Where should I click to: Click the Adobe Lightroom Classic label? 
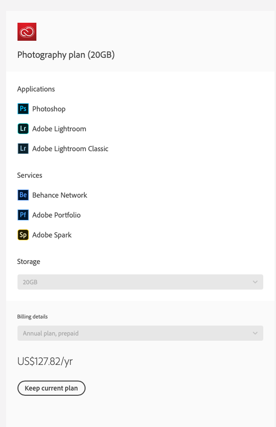coord(70,149)
